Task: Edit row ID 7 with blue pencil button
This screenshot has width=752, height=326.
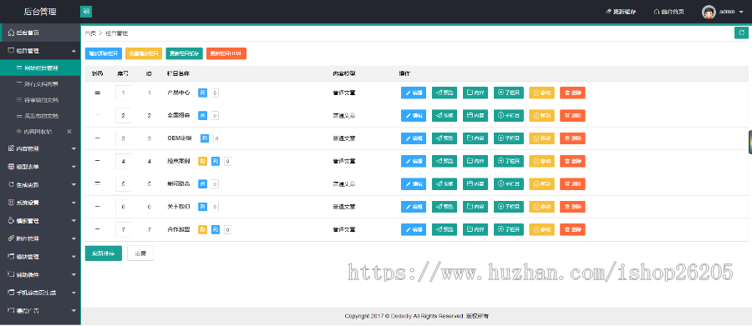Action: coord(414,229)
